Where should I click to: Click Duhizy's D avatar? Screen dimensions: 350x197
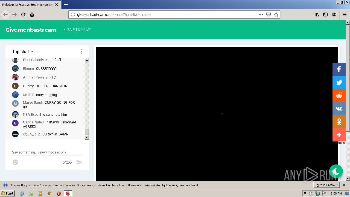[15, 86]
